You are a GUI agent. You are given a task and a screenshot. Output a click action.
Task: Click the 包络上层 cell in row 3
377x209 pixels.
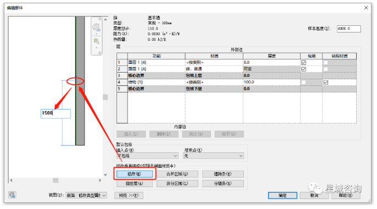coord(214,75)
